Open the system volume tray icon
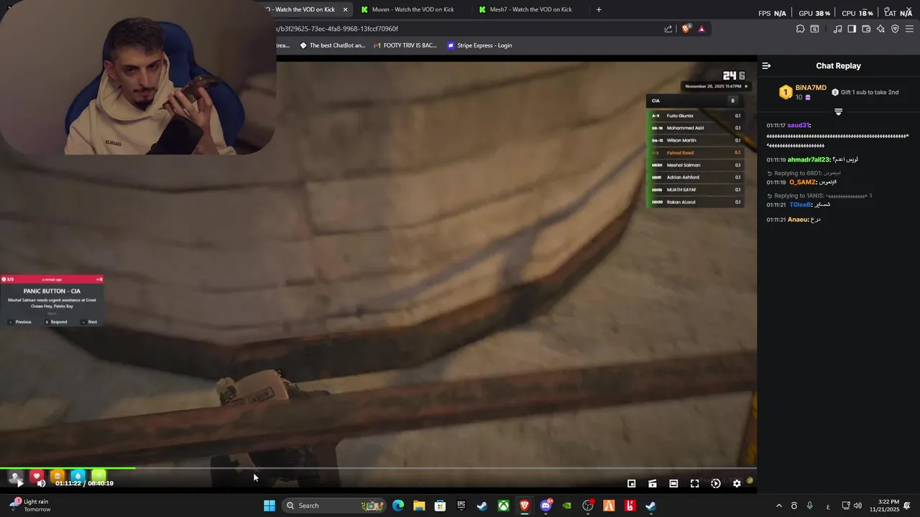The height and width of the screenshot is (517, 920). point(857,506)
